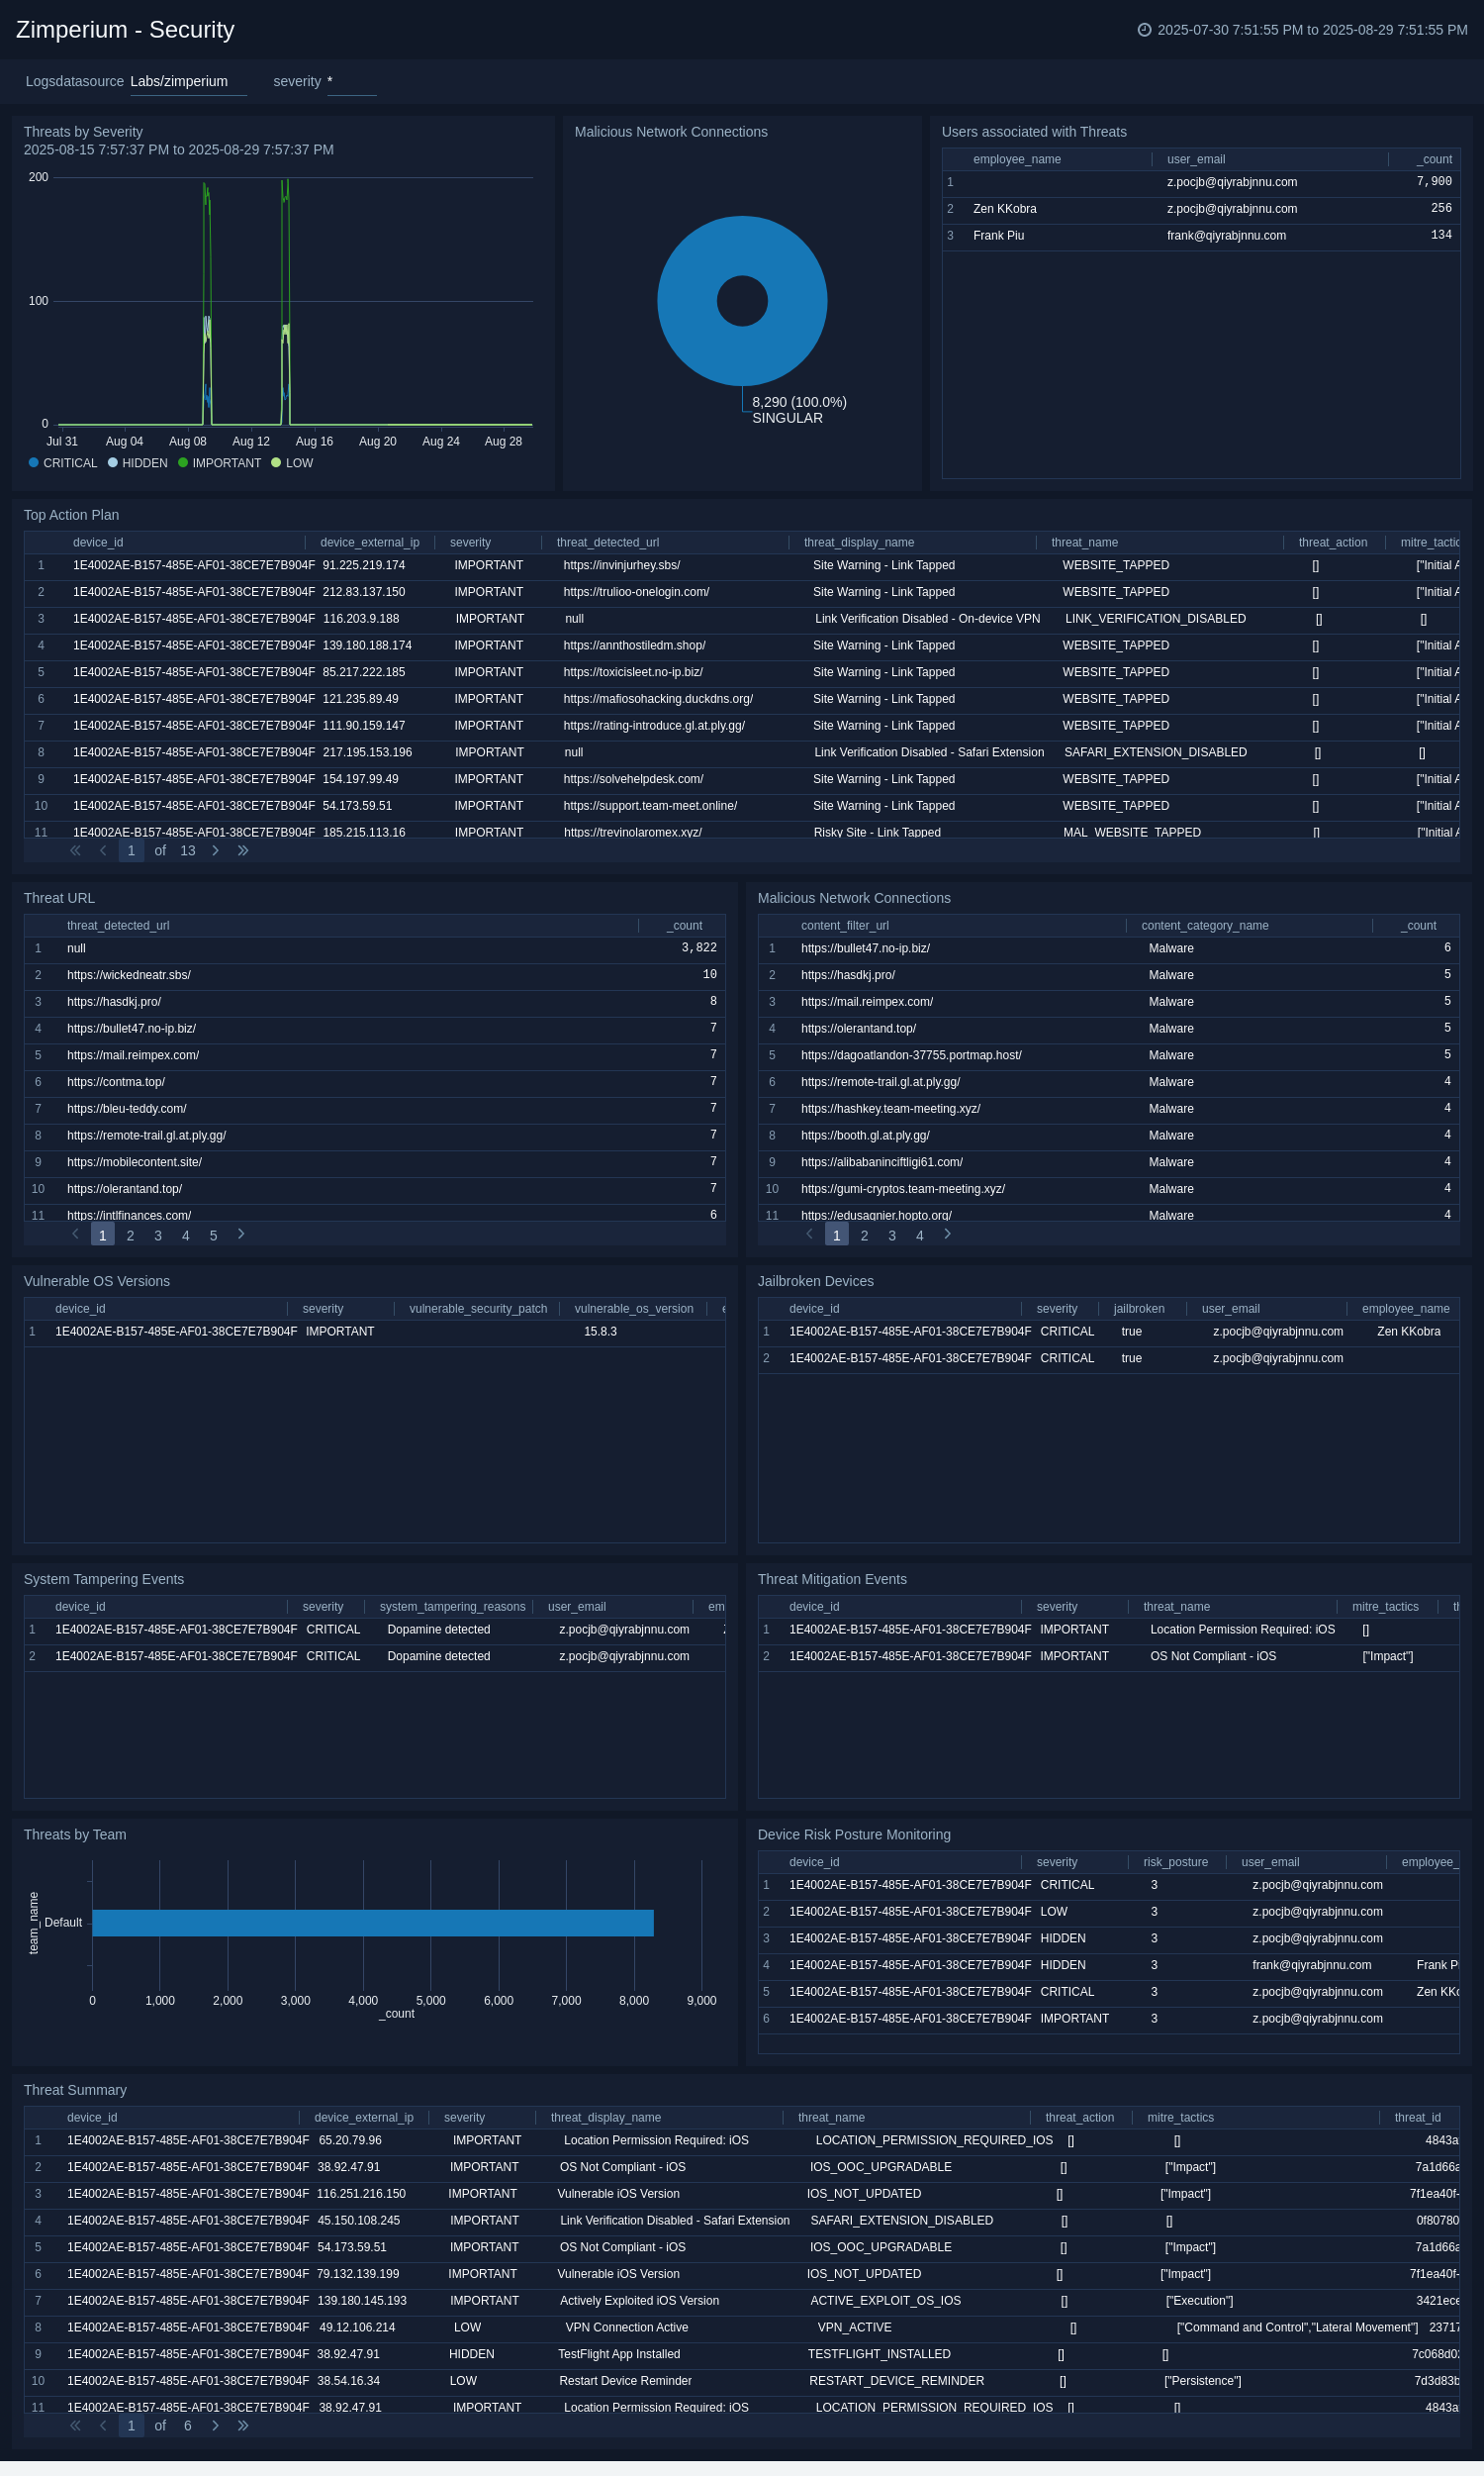Click IP address 212.83.137.150 in Top Action Plan
The height and width of the screenshot is (2476, 1484).
click(364, 592)
